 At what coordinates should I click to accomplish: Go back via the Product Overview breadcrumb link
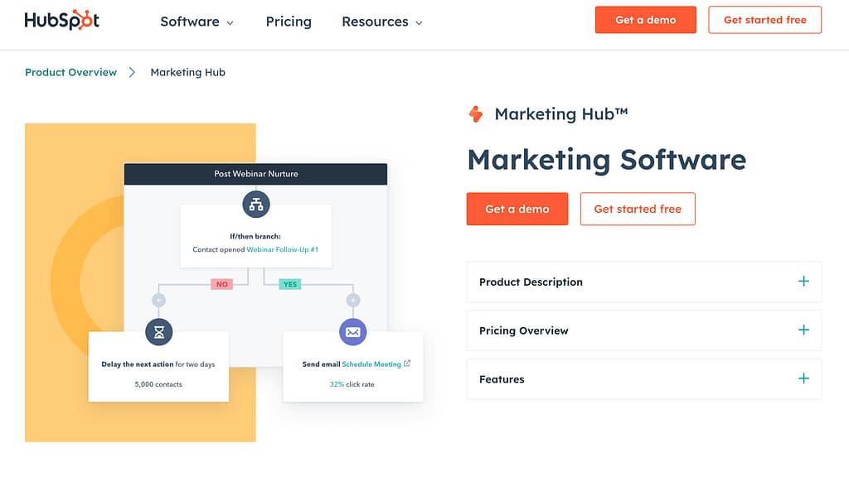70,72
